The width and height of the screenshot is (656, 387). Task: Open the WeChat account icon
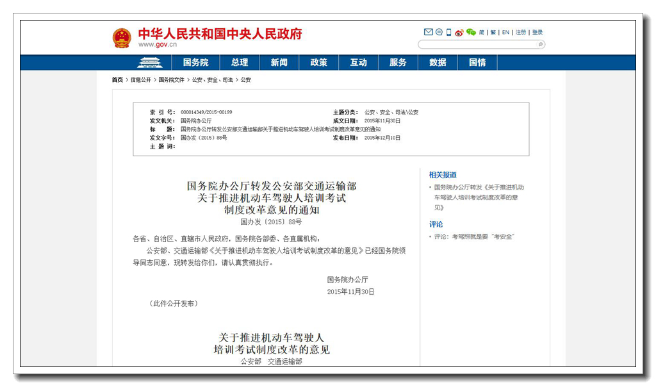[x=471, y=31]
